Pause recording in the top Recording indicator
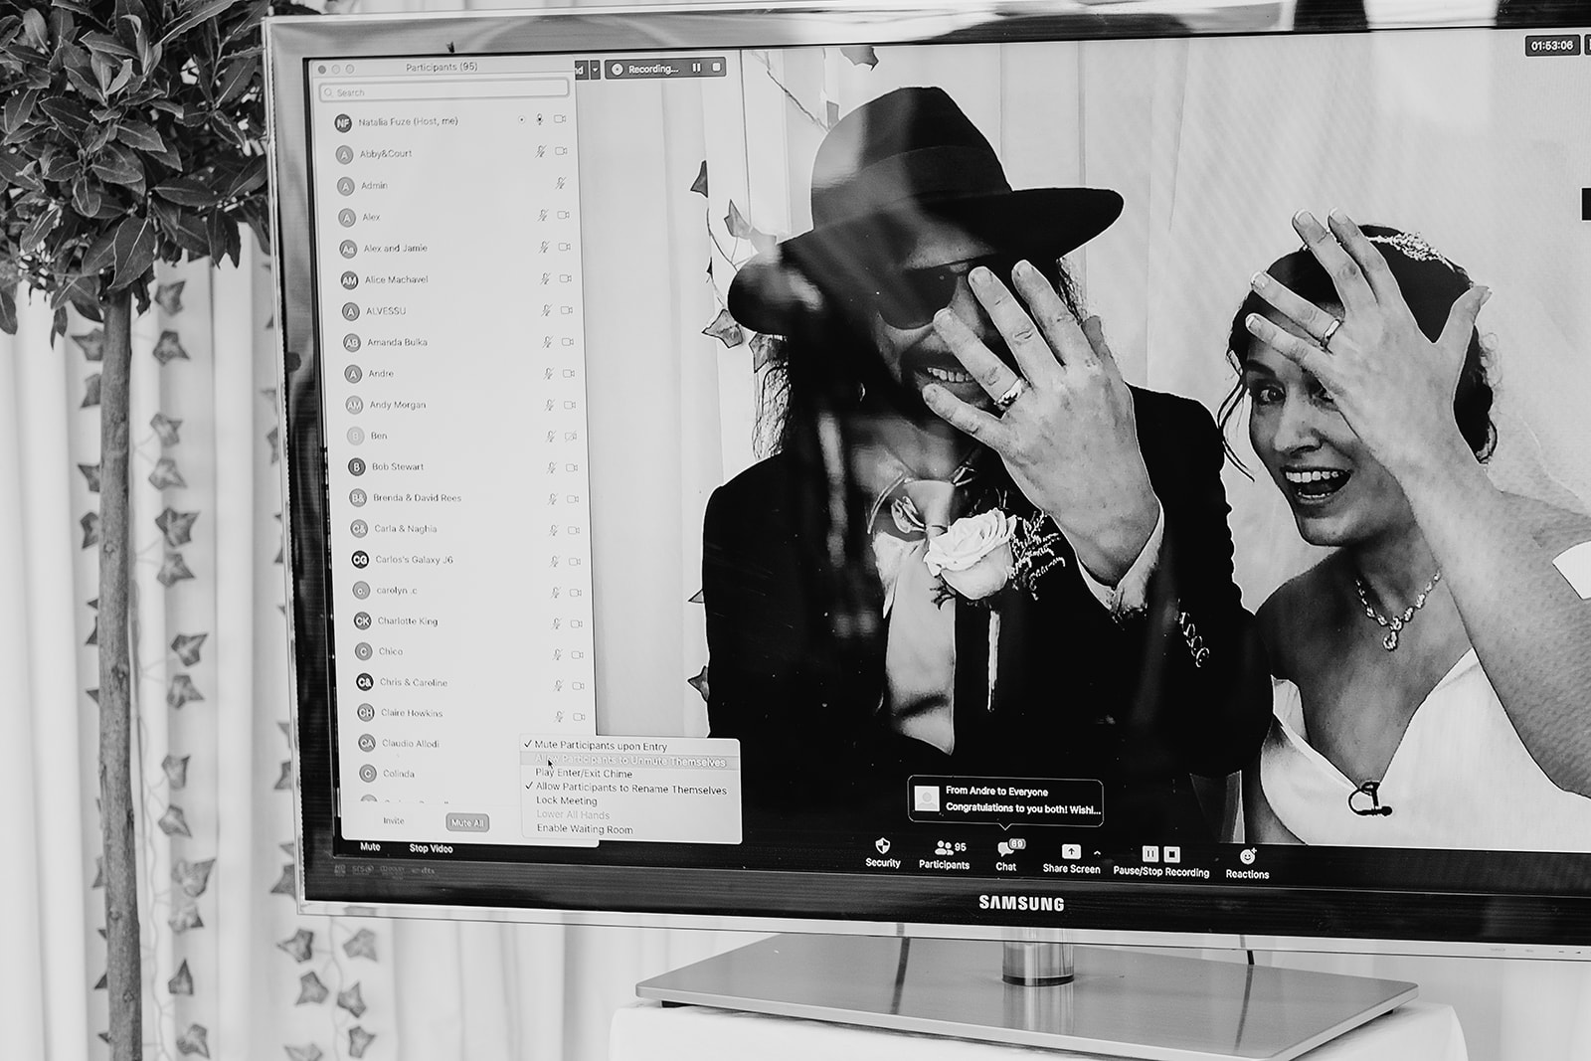 tap(696, 68)
